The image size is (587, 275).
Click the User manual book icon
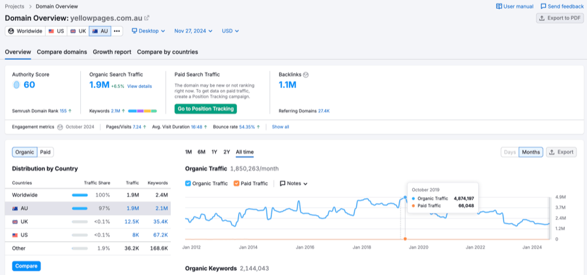(x=499, y=6)
